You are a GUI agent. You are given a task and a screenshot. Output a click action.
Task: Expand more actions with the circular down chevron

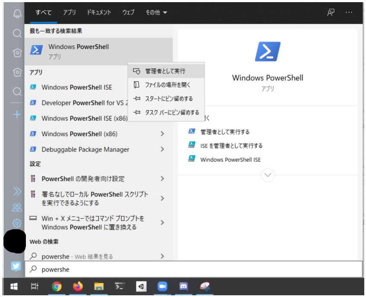point(268,175)
